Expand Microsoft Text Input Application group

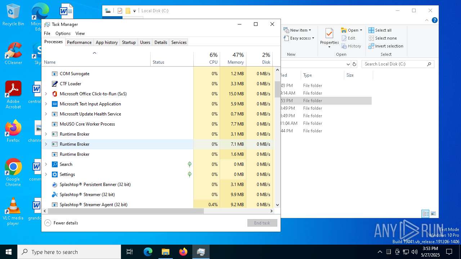[x=46, y=104]
